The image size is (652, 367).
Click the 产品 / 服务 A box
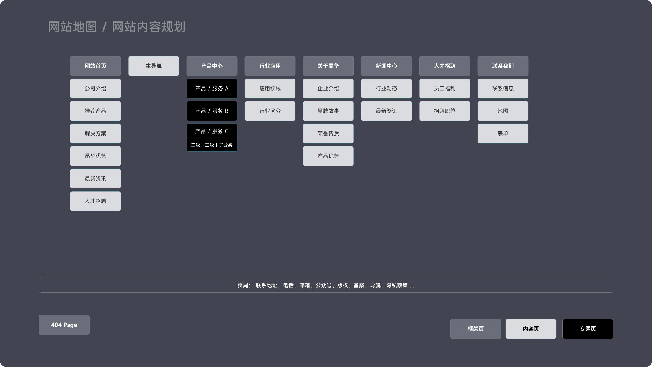click(212, 89)
